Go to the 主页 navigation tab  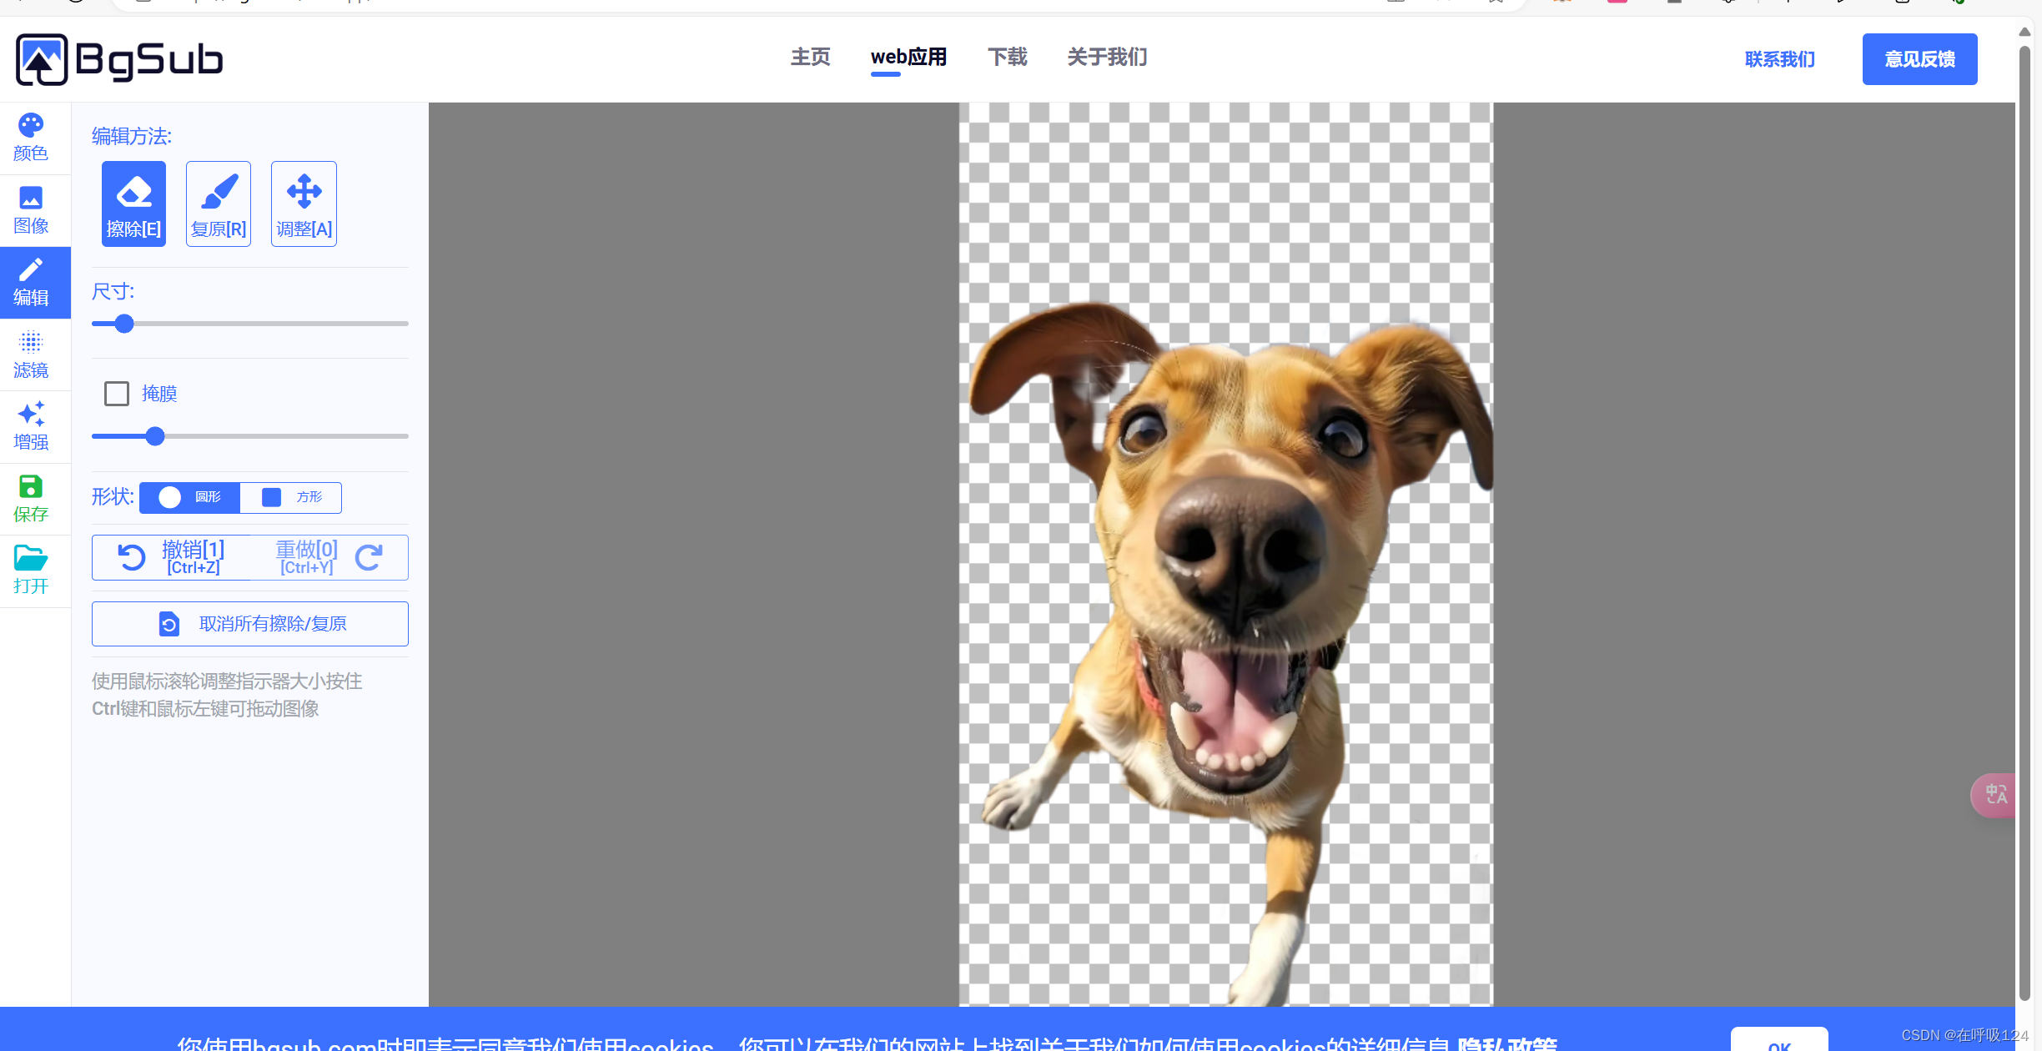pyautogui.click(x=810, y=57)
